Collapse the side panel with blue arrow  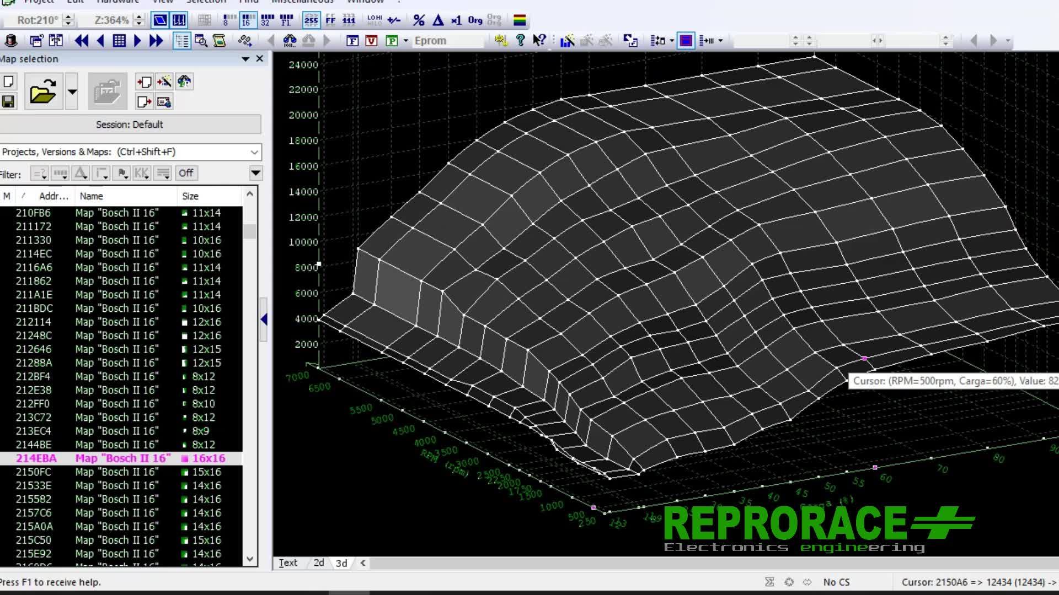click(264, 319)
